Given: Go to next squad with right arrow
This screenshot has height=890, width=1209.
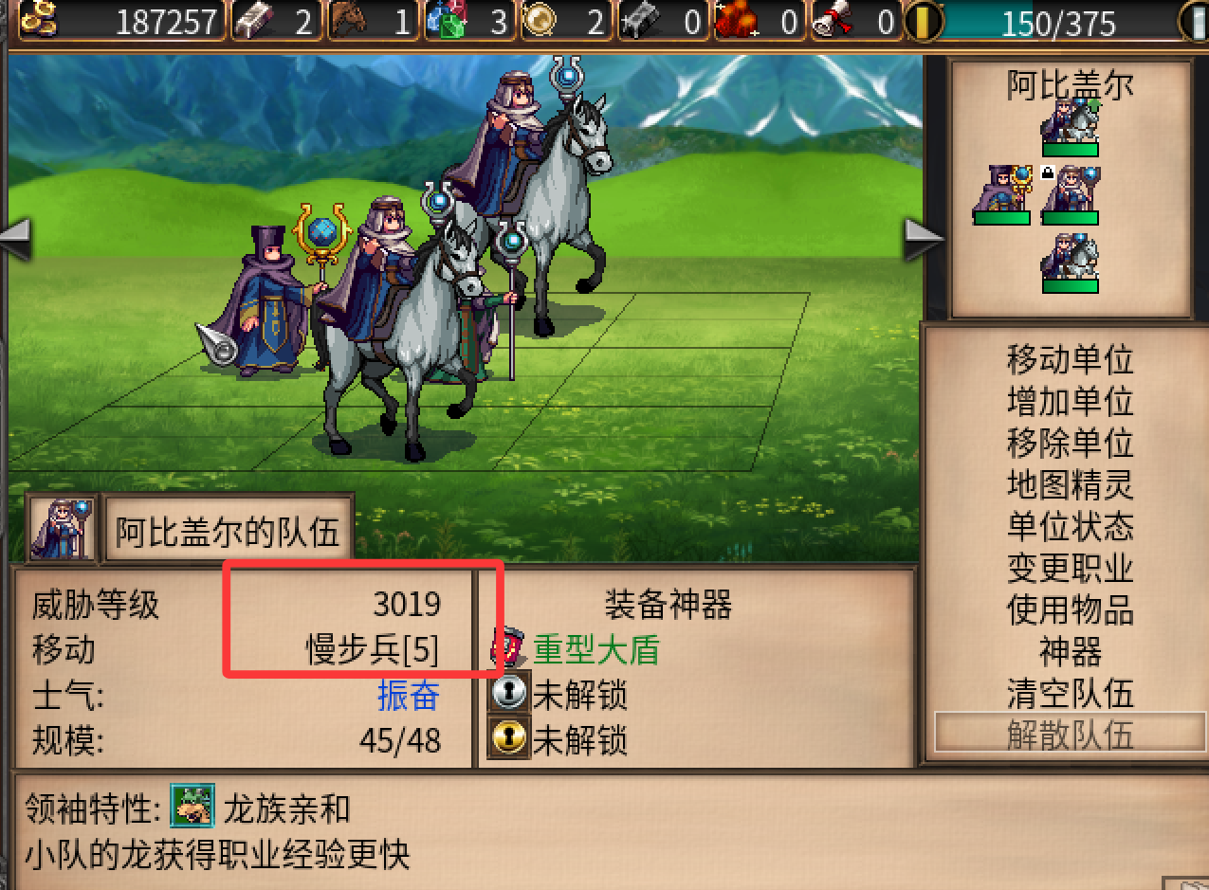Looking at the screenshot, I should [924, 239].
